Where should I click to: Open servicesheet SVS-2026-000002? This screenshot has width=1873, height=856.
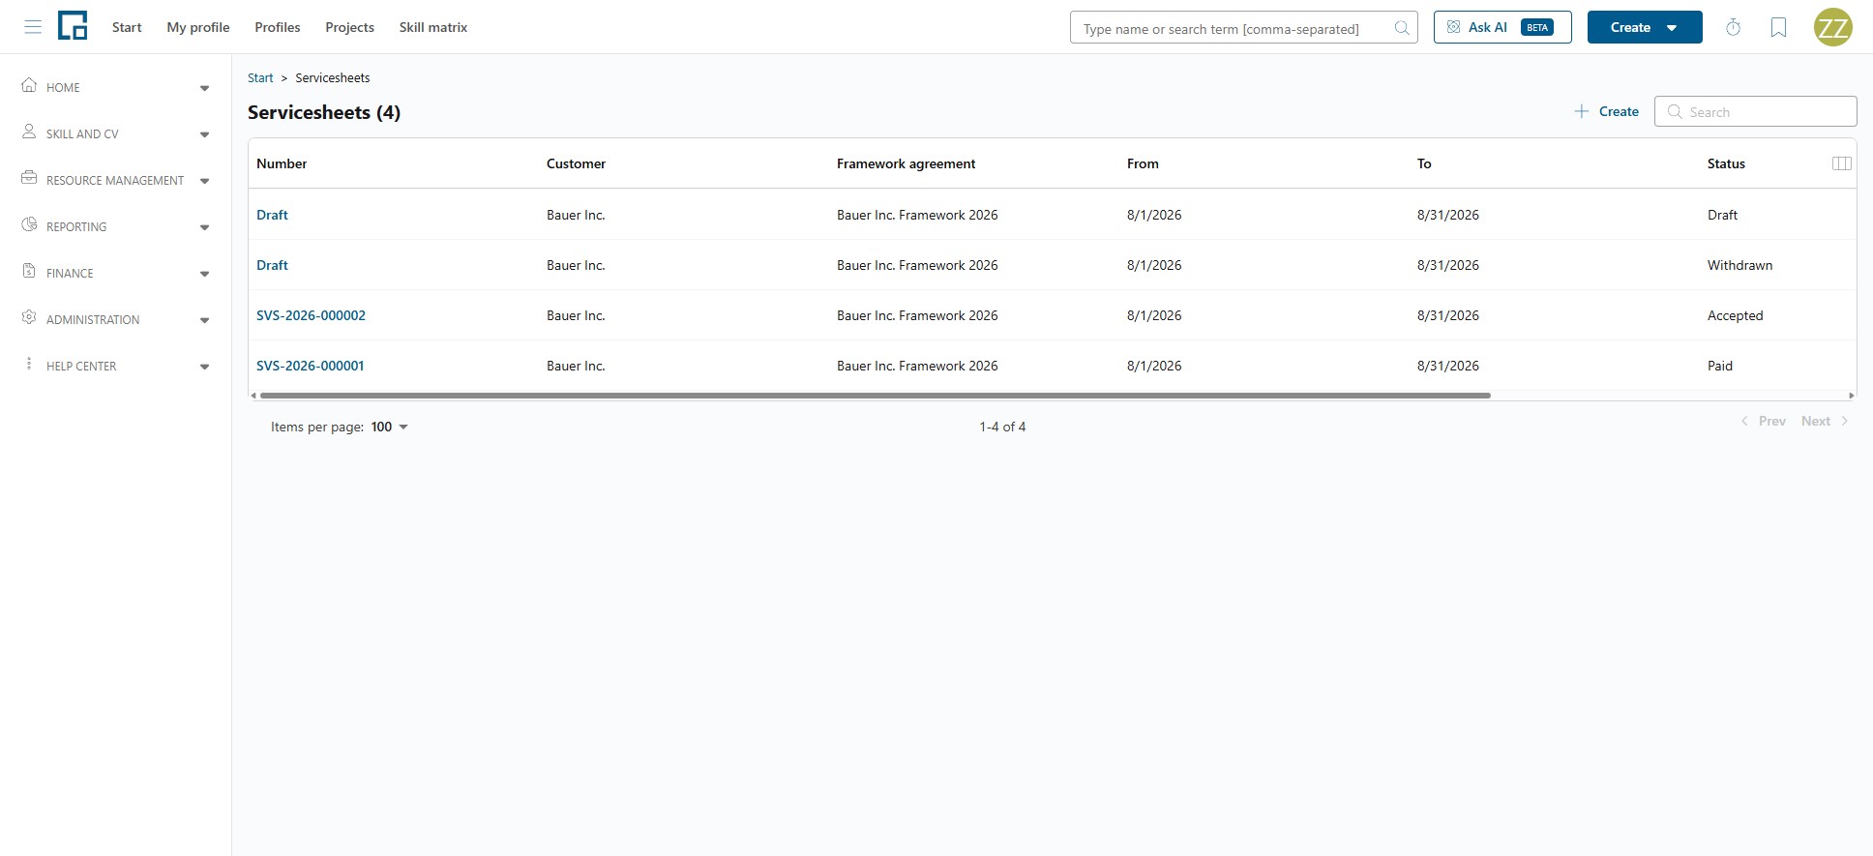coord(311,315)
